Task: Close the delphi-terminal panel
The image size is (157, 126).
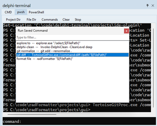Action: [153, 6]
